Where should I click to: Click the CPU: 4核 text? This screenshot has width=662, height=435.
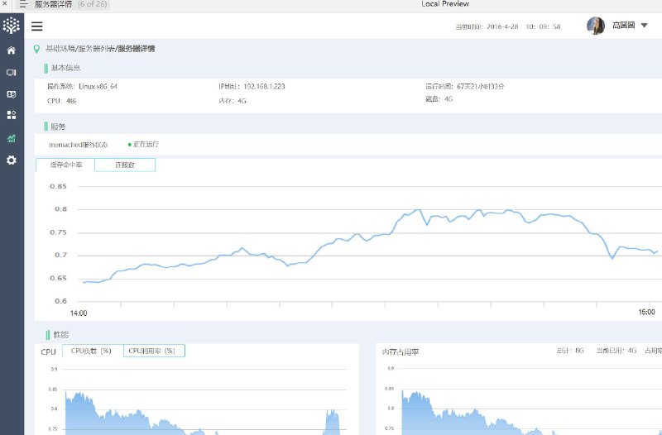tap(61, 101)
